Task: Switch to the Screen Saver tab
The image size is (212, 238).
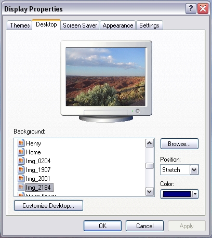Action: pos(79,25)
